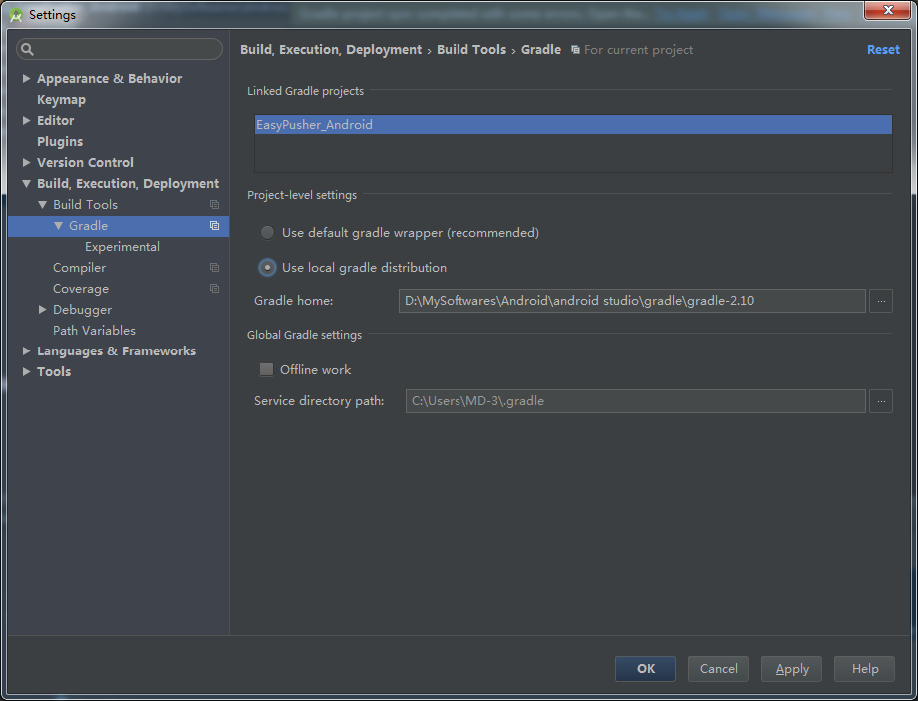Click the Gradle home path field
Image resolution: width=918 pixels, height=701 pixels.
tap(631, 301)
